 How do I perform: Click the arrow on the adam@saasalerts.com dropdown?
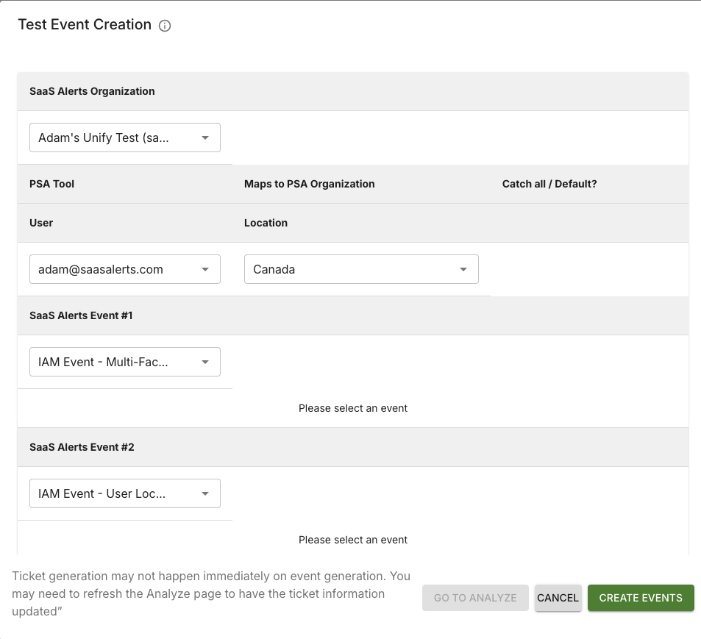(205, 269)
